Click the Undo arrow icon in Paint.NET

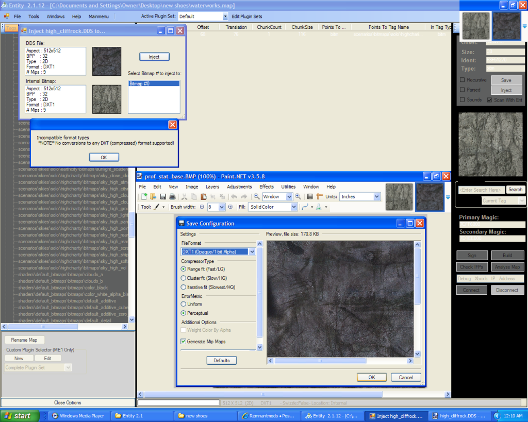(x=234, y=197)
